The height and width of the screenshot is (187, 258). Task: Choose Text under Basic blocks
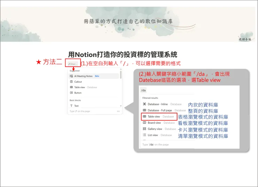click(x=93, y=106)
